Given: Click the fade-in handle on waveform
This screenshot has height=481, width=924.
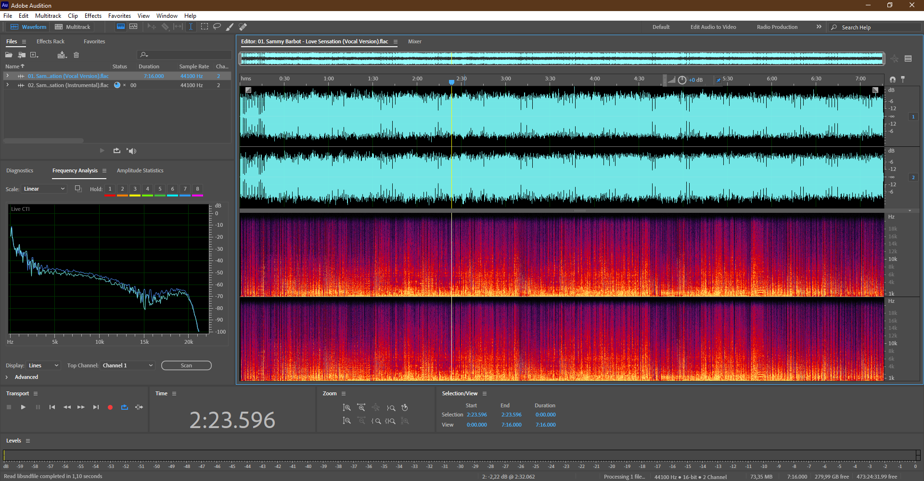Looking at the screenshot, I should click(x=248, y=90).
